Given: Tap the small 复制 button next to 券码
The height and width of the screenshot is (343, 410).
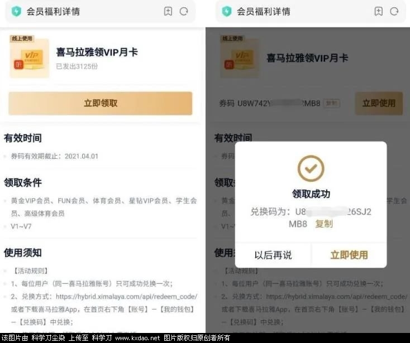Looking at the screenshot, I should [332, 103].
